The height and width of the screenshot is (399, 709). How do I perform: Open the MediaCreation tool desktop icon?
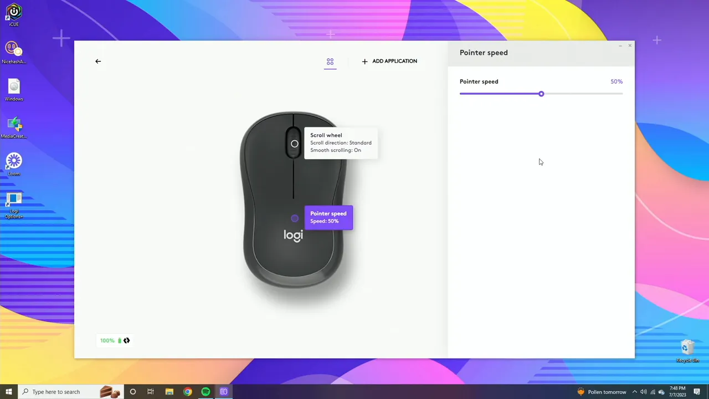(14, 127)
